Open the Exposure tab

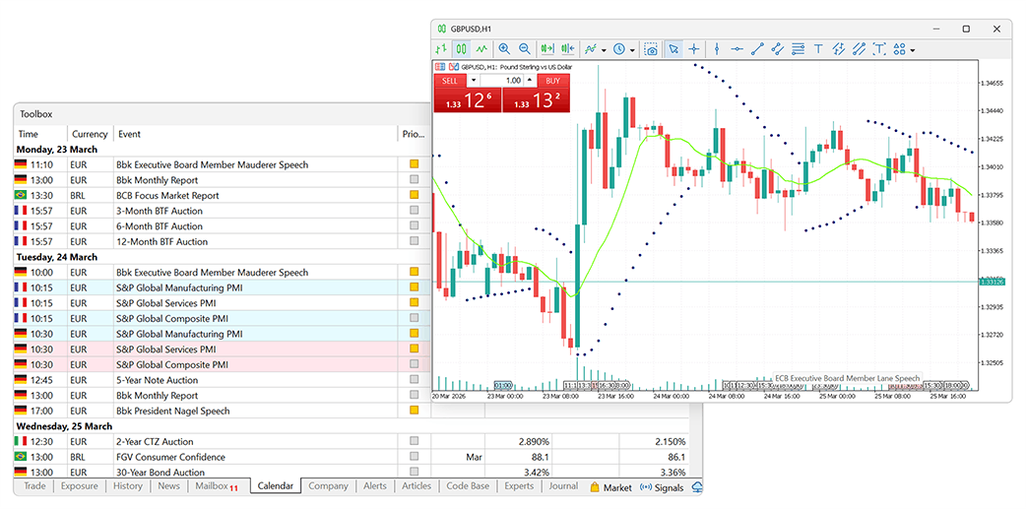pos(80,486)
